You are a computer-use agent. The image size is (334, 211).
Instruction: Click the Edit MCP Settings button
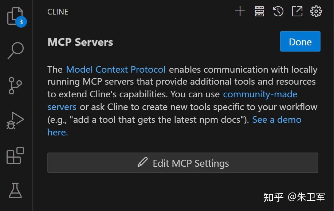coord(183,163)
